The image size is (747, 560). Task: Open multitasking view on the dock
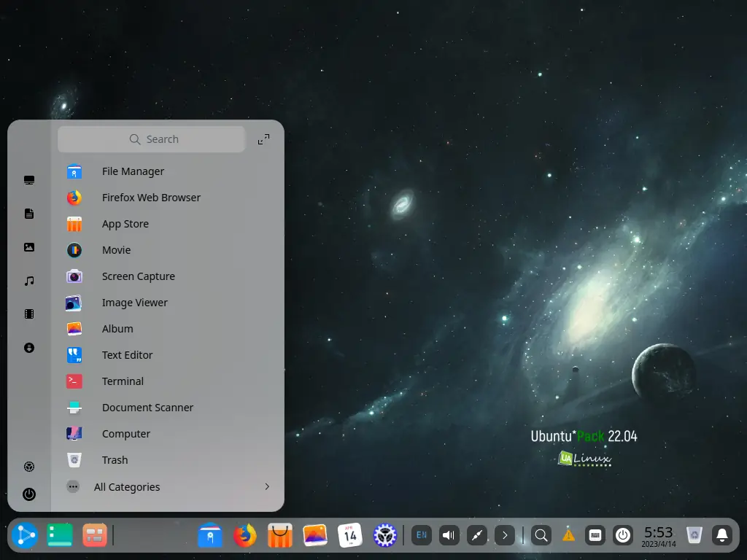coord(94,535)
